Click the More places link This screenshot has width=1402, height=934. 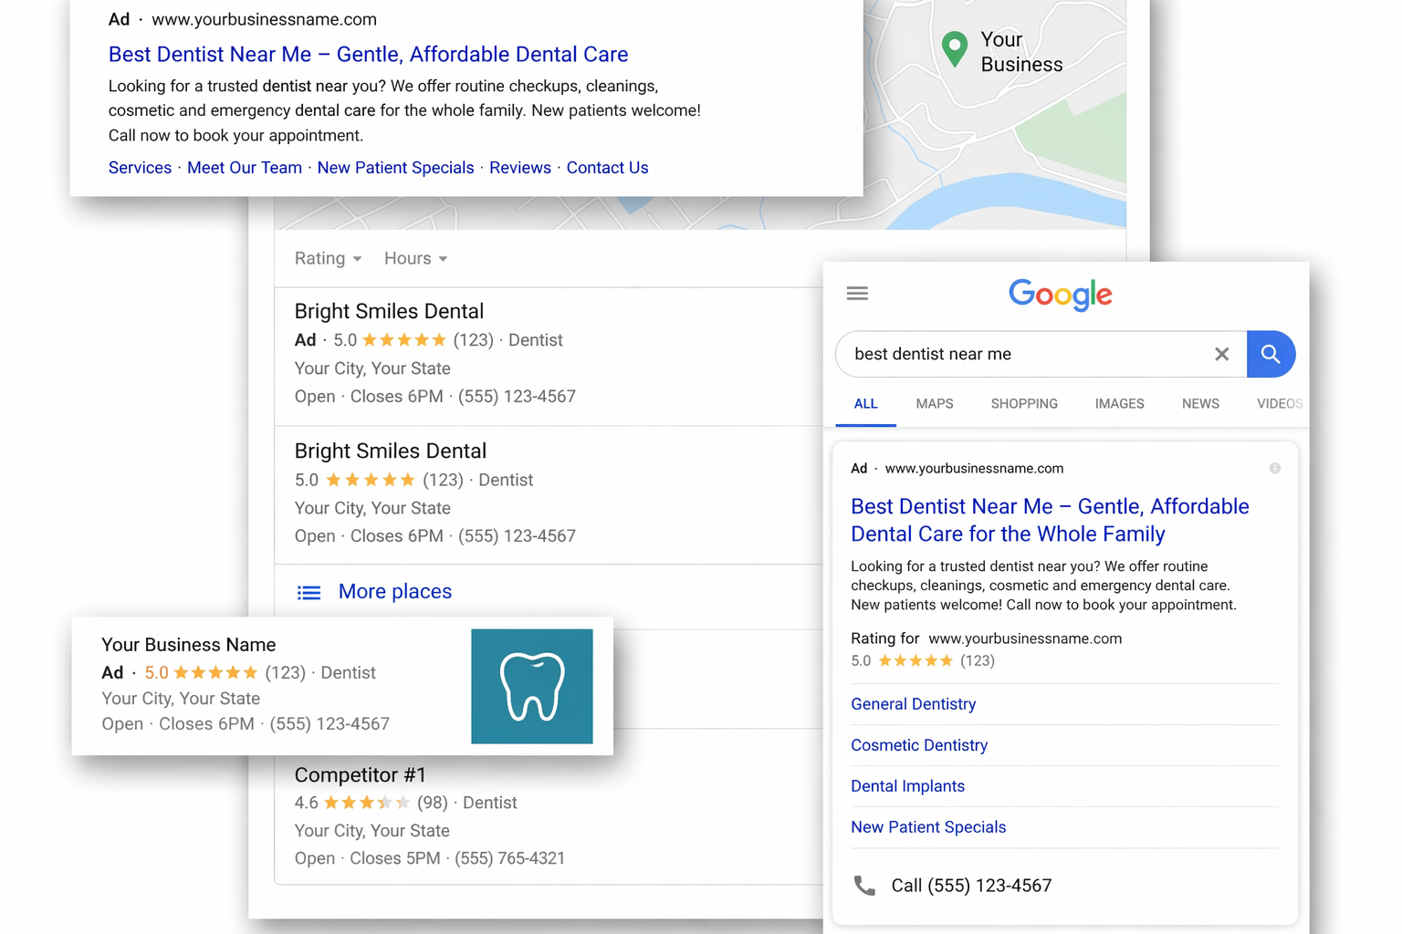coord(394,591)
